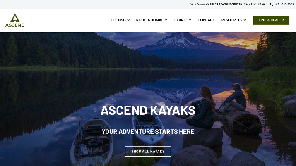Select the Hybrid menu item
Screen dimensions: 296x166
(x=180, y=20)
